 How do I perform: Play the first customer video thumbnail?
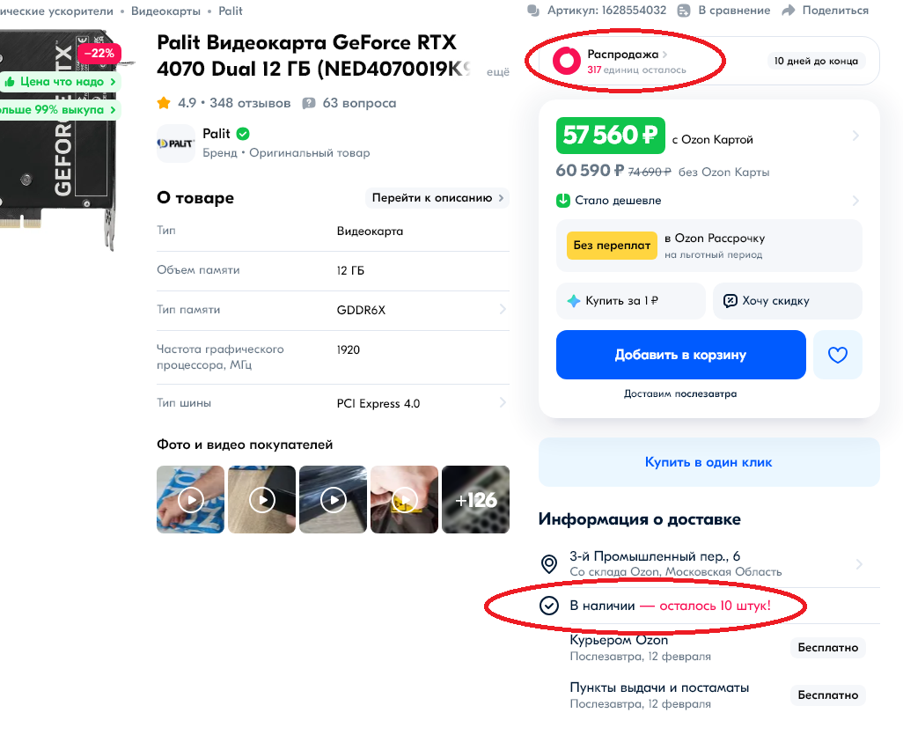click(x=191, y=500)
